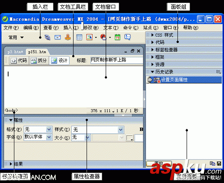Expand the 代码 panel group
The height and width of the screenshot is (183, 224).
(152, 42)
